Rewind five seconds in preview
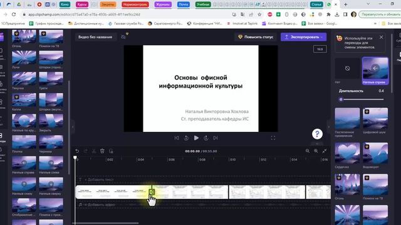Image resolution: width=401 pixels, height=225 pixels. coord(186,138)
